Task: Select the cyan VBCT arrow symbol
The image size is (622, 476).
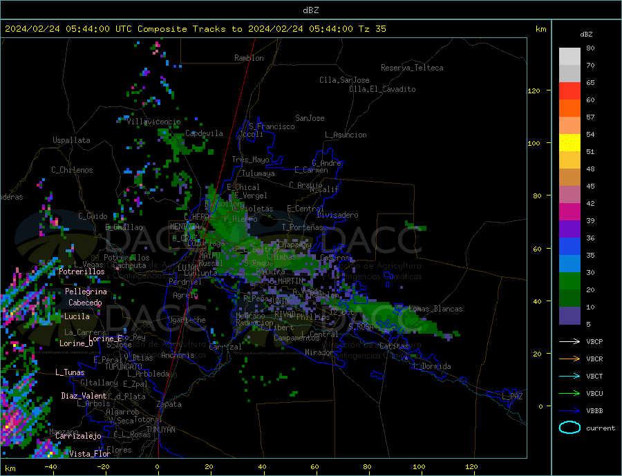Action: pos(570,376)
